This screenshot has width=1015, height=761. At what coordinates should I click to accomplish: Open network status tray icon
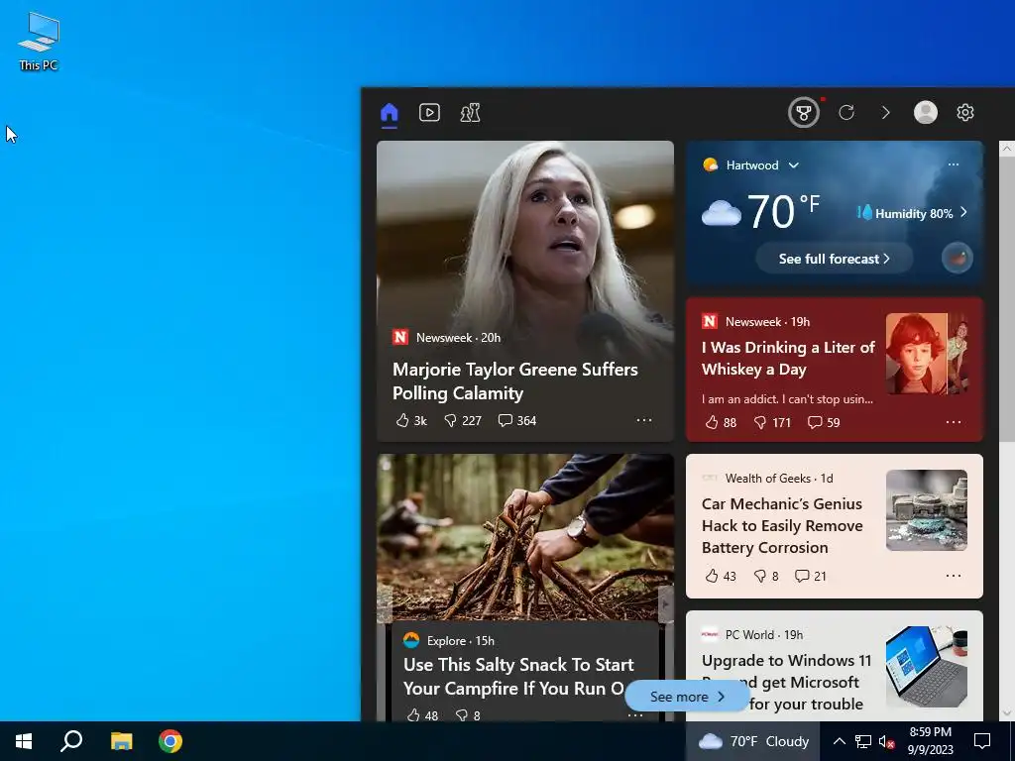tap(863, 741)
